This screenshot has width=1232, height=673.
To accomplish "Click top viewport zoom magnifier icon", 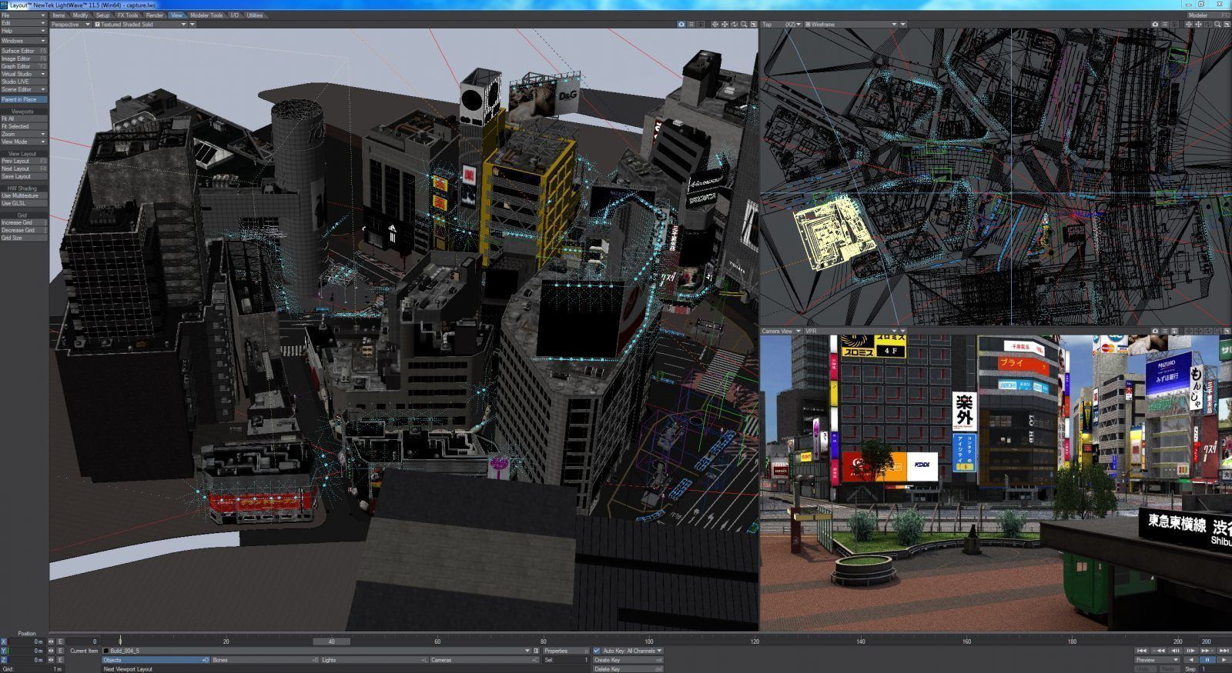I will pos(1217,25).
